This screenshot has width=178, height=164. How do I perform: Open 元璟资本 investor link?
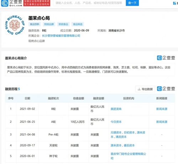click(x=116, y=132)
